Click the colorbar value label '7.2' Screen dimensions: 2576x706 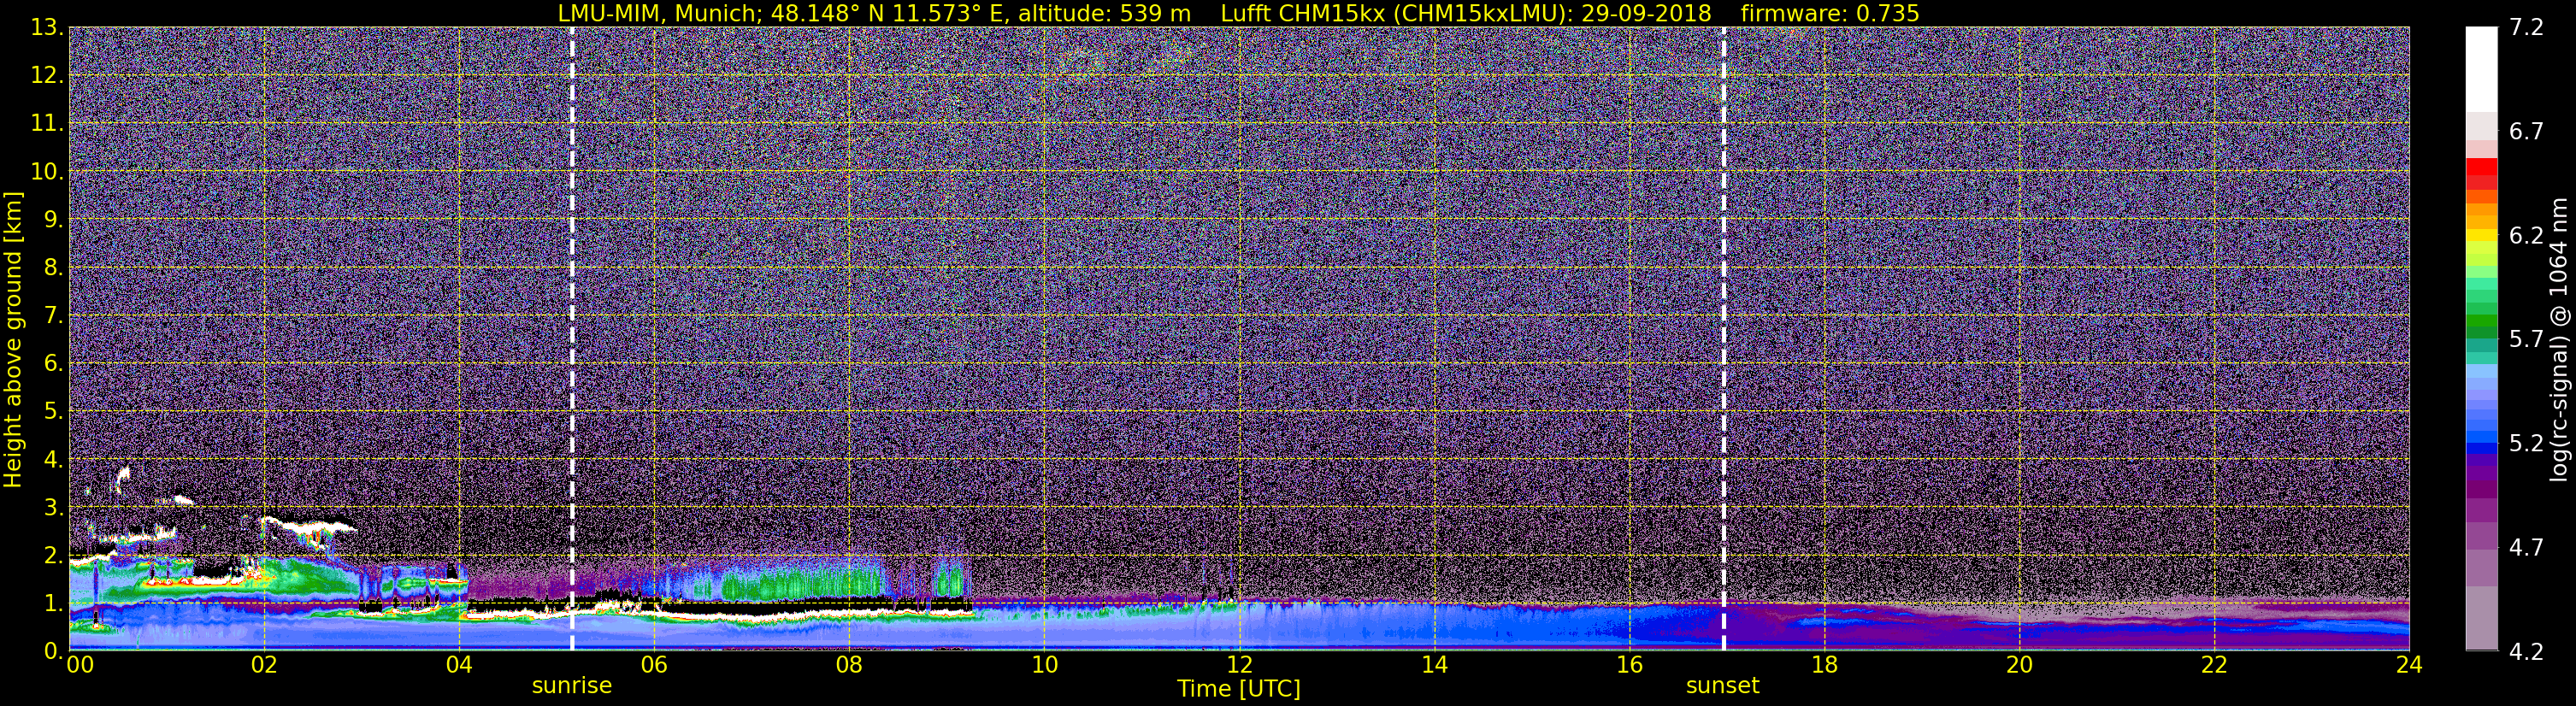coord(2526,27)
